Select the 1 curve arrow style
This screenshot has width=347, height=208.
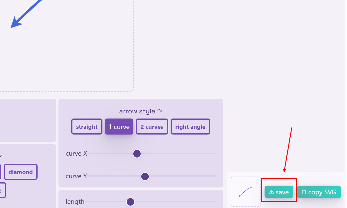(119, 127)
